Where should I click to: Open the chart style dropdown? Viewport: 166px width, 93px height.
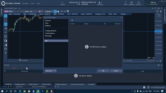point(41,11)
